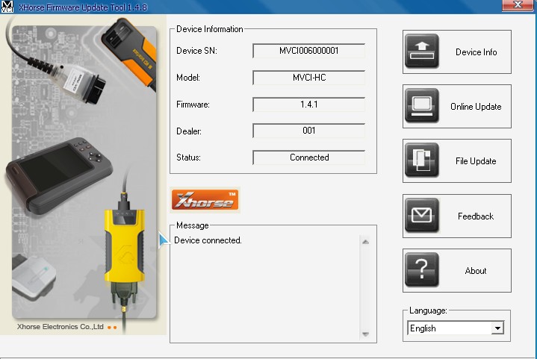Click the Model field MVCI-HC
This screenshot has height=359, width=537.
tap(309, 78)
